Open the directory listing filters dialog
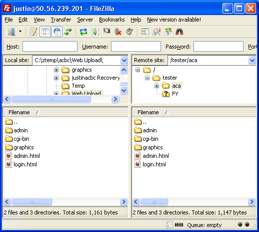The height and width of the screenshot is (232, 259). click(145, 32)
